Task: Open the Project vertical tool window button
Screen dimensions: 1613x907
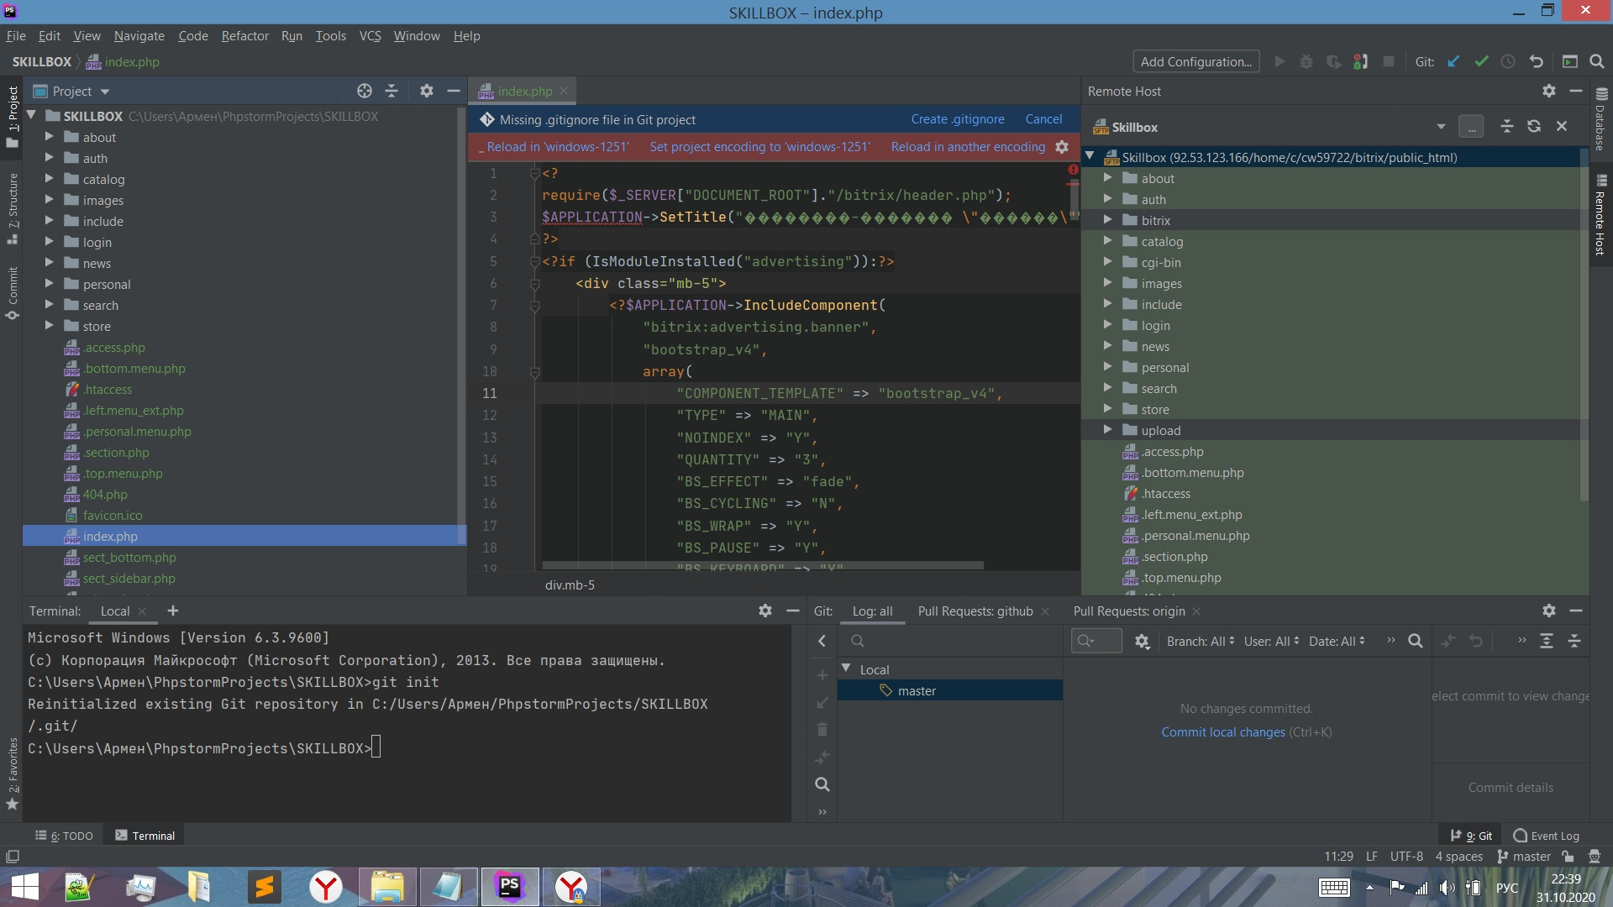Action: click(x=12, y=118)
